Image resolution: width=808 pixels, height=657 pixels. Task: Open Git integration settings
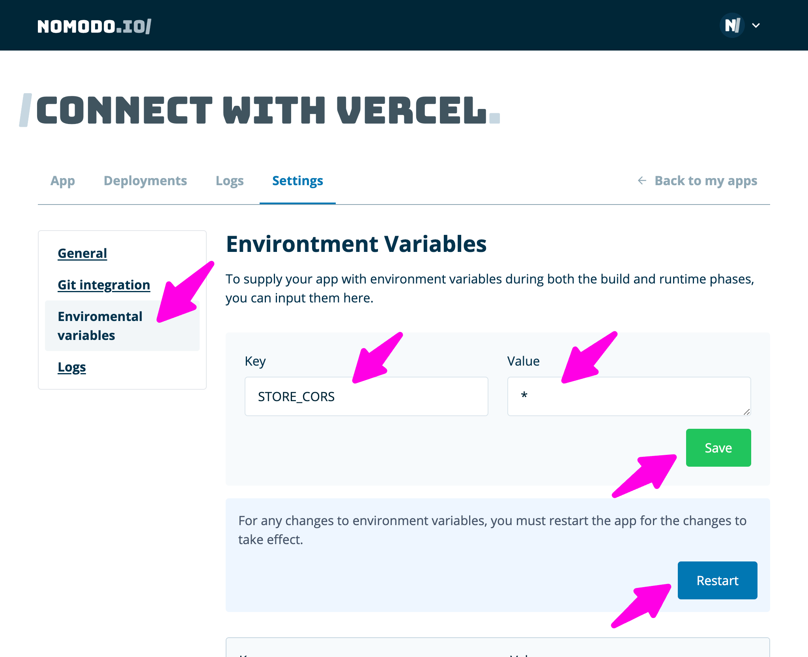104,285
